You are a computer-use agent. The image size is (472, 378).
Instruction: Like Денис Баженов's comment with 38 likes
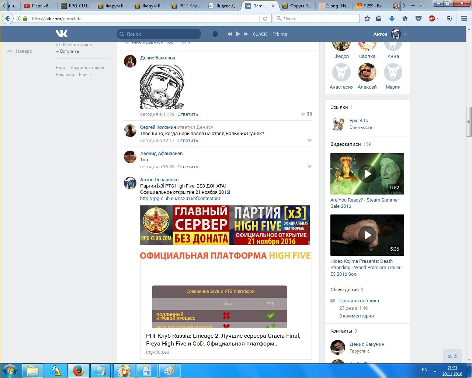coord(306,114)
